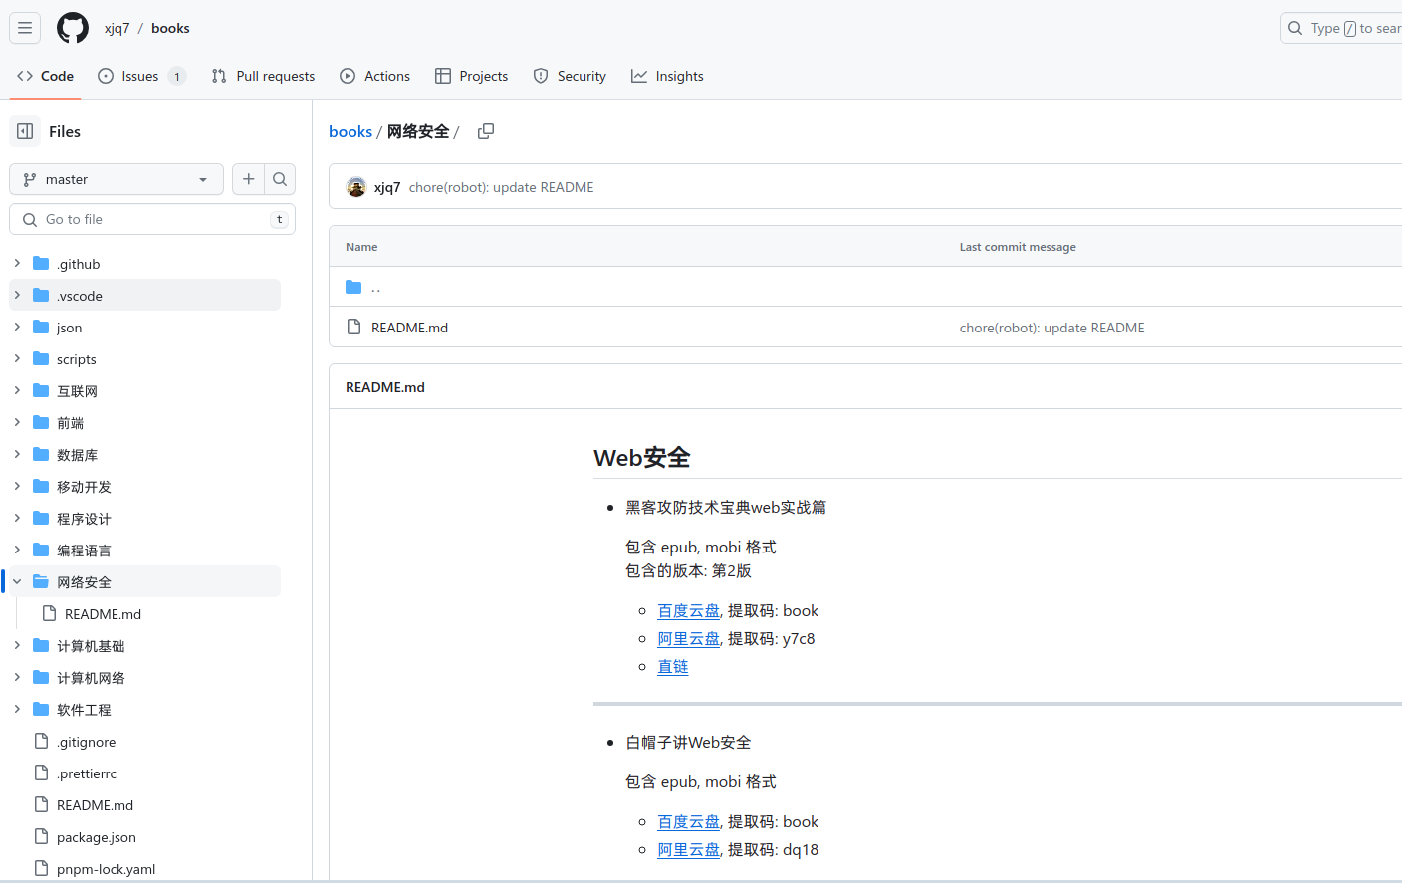
Task: Expand the 计算机基础 folder chevron
Action: 17,646
